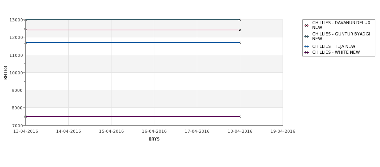The height and width of the screenshot is (167, 380).
Task: Select Teja New data point on 18-04-2016
Action: click(x=240, y=42)
